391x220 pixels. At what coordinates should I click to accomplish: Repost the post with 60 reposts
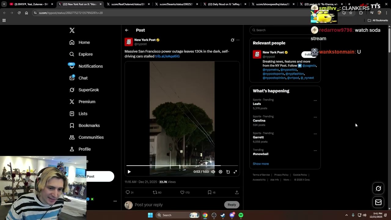point(157,193)
